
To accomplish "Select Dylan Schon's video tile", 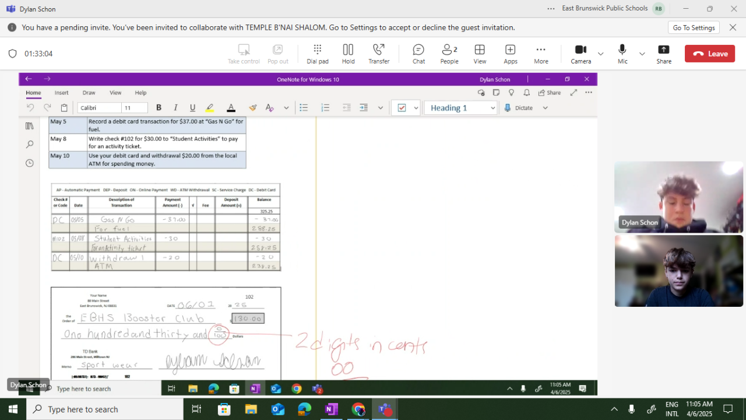I will pyautogui.click(x=679, y=197).
